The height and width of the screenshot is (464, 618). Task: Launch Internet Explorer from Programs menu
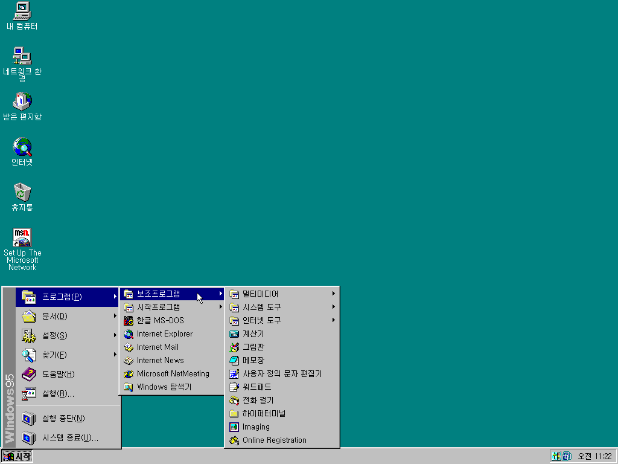[x=172, y=333]
